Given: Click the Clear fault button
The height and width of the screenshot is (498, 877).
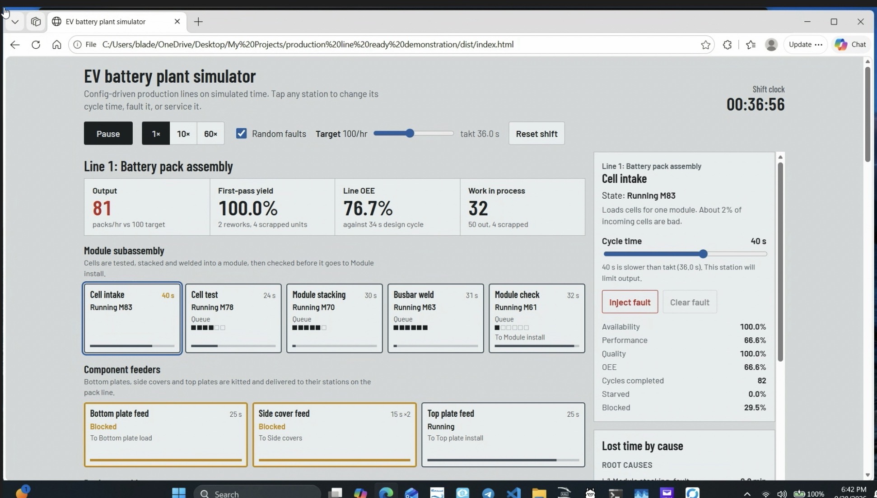Looking at the screenshot, I should click(690, 302).
